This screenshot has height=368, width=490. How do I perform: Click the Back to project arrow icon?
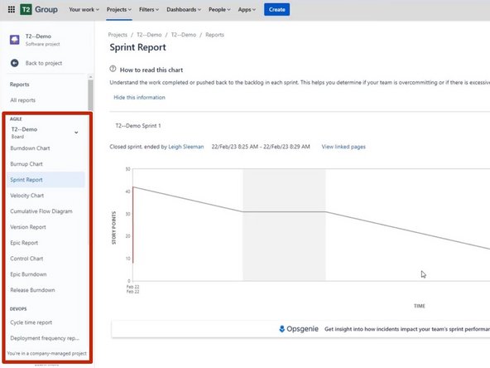pyautogui.click(x=15, y=63)
